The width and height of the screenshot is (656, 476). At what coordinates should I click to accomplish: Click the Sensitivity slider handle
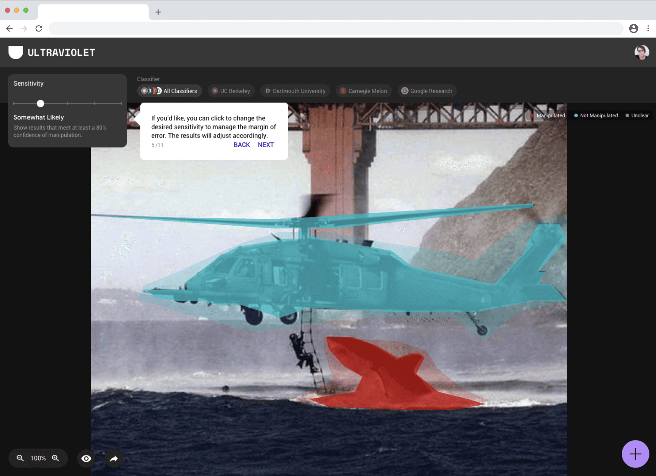click(x=40, y=103)
